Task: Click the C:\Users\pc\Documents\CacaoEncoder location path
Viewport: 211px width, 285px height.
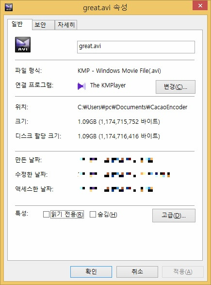Action: (x=132, y=107)
